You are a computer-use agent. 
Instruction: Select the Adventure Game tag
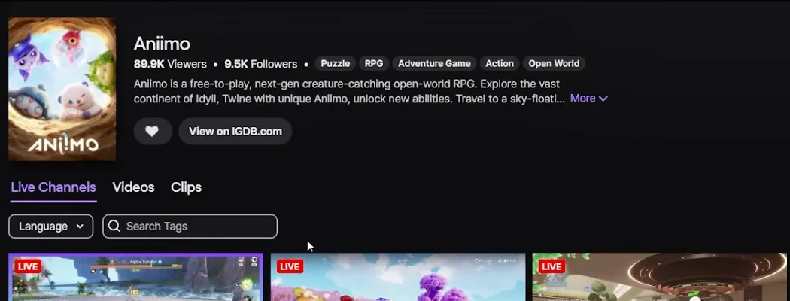434,63
